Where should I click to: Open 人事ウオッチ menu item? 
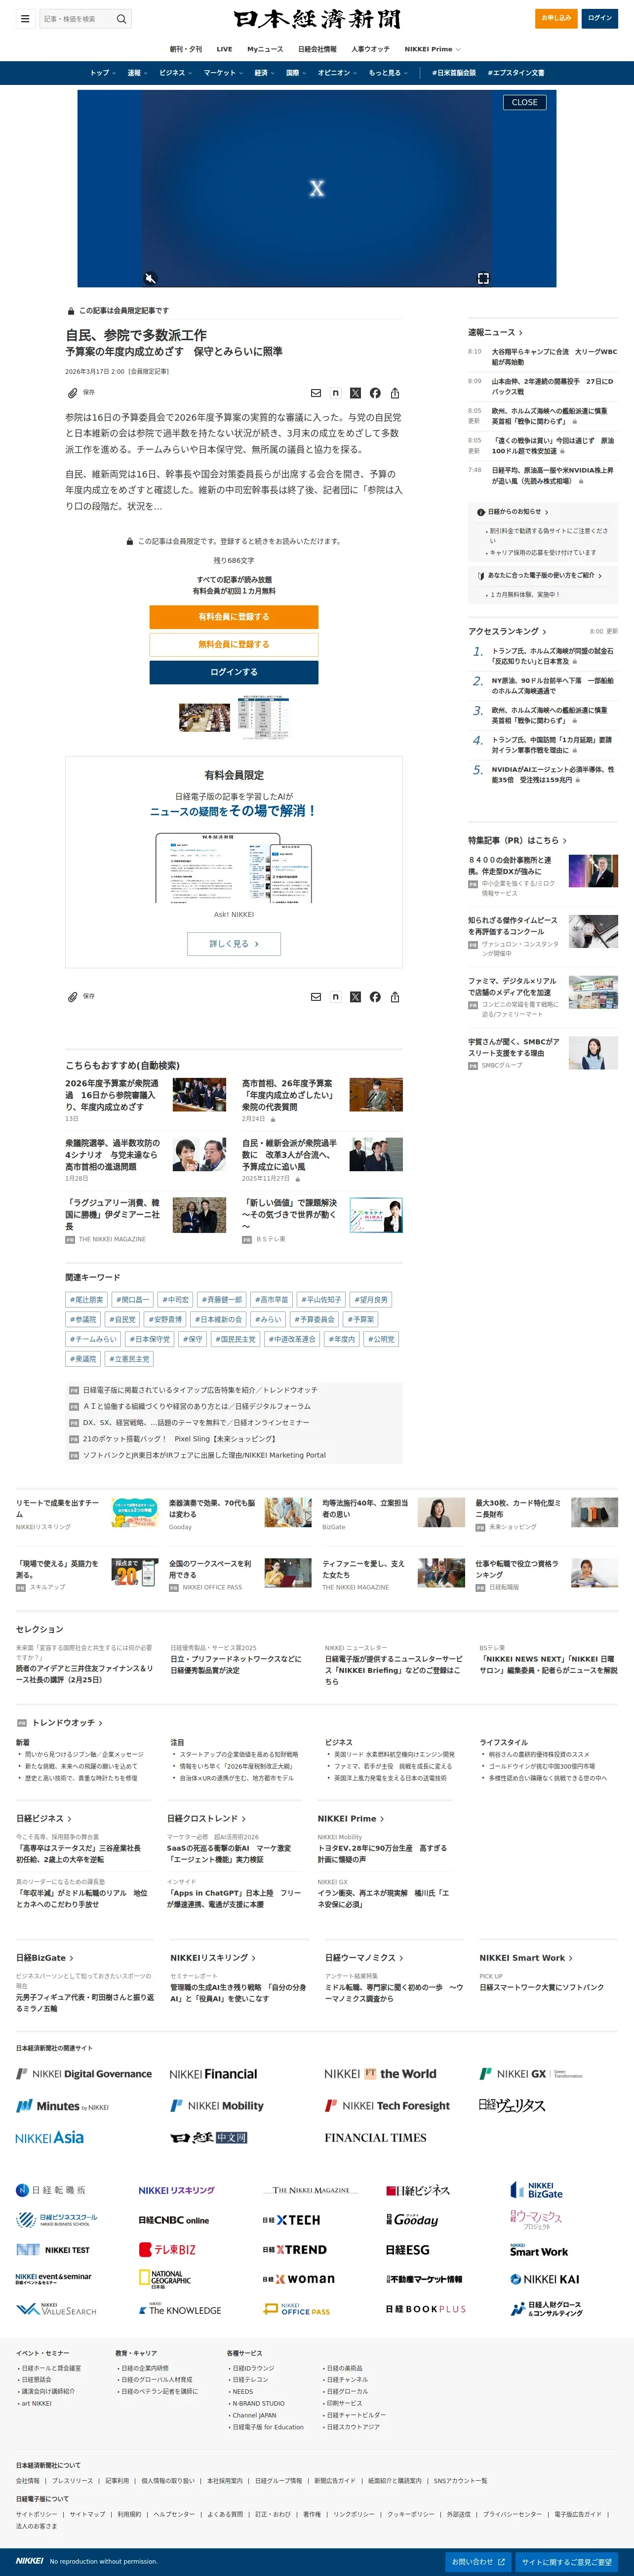(371, 49)
